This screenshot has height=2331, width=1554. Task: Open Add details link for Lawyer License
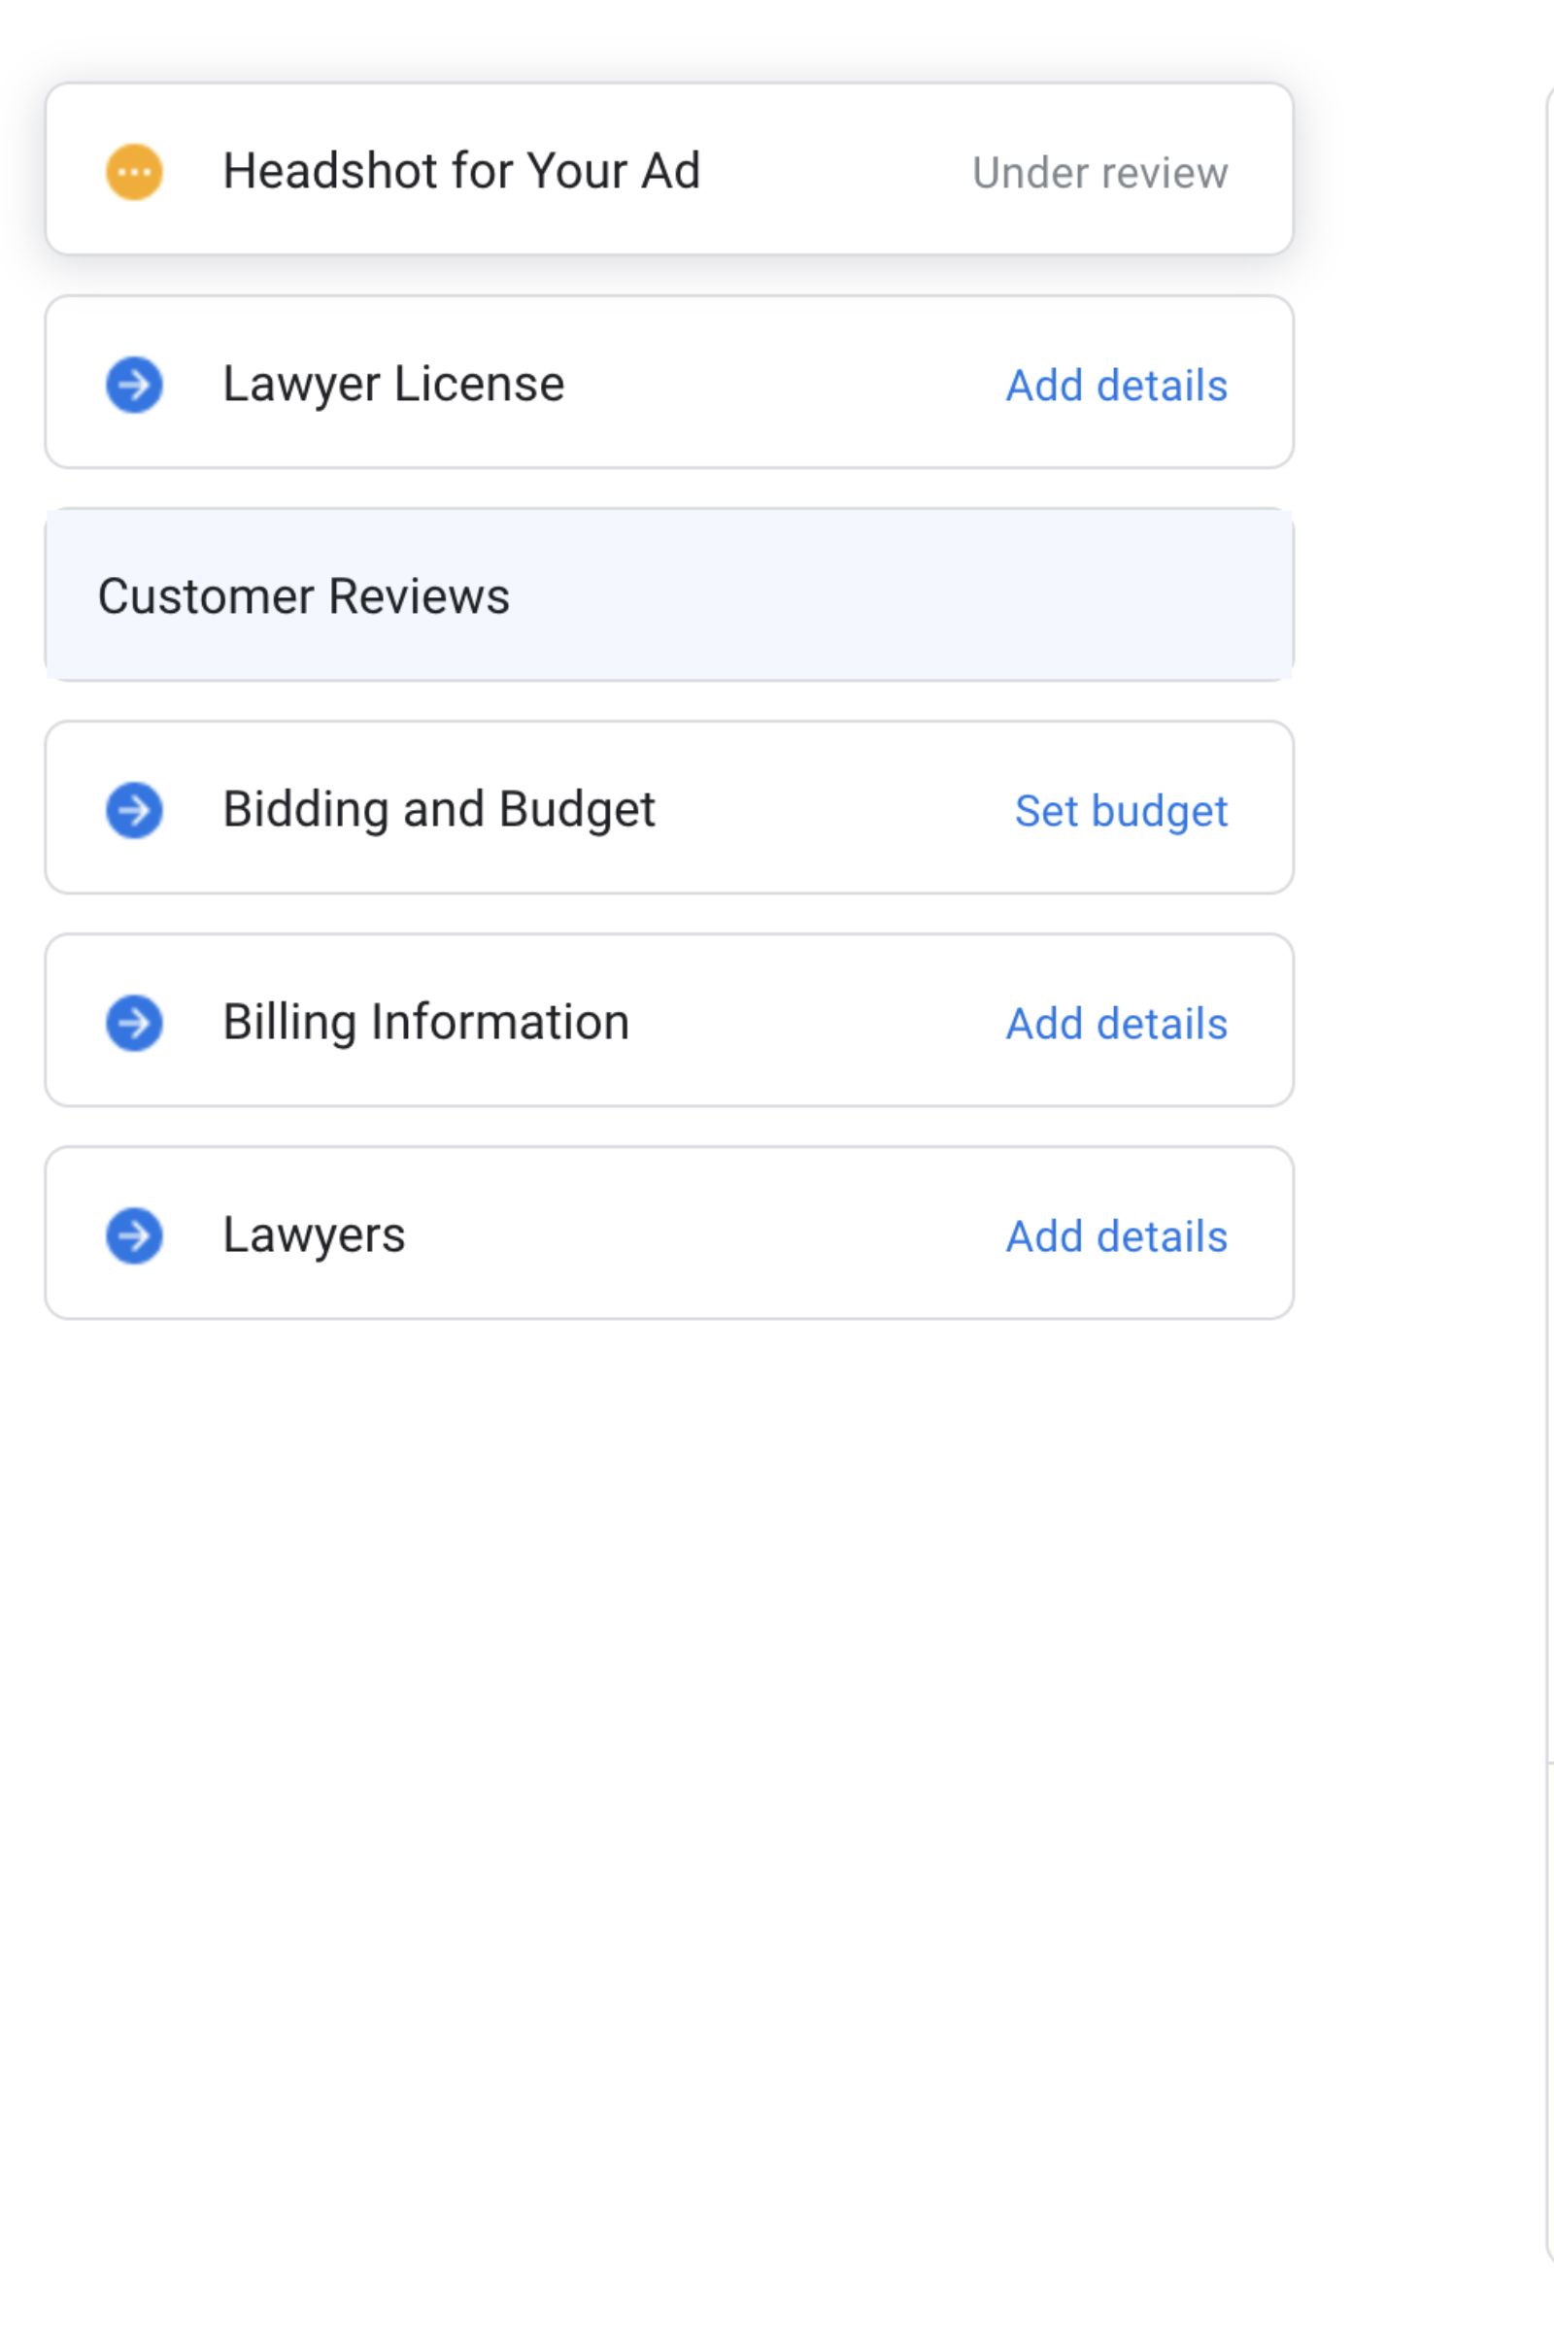1116,386
